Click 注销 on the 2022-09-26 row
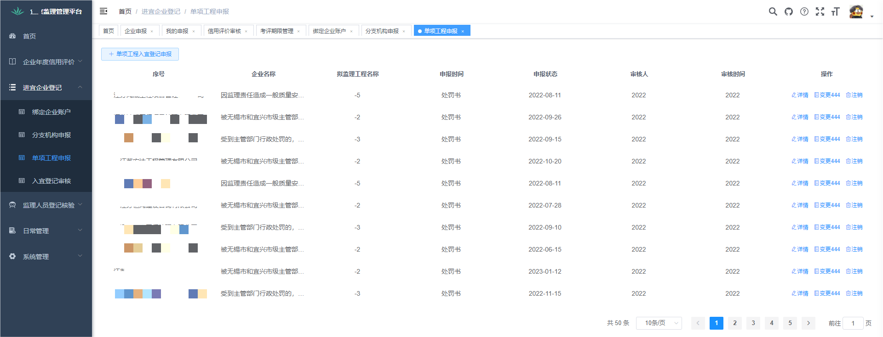Viewport: 883px width, 337px height. tap(854, 117)
